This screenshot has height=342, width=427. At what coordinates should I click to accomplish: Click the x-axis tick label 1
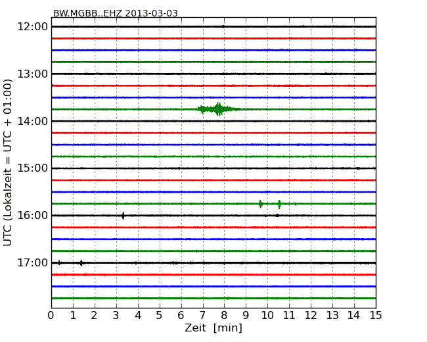pyautogui.click(x=73, y=316)
